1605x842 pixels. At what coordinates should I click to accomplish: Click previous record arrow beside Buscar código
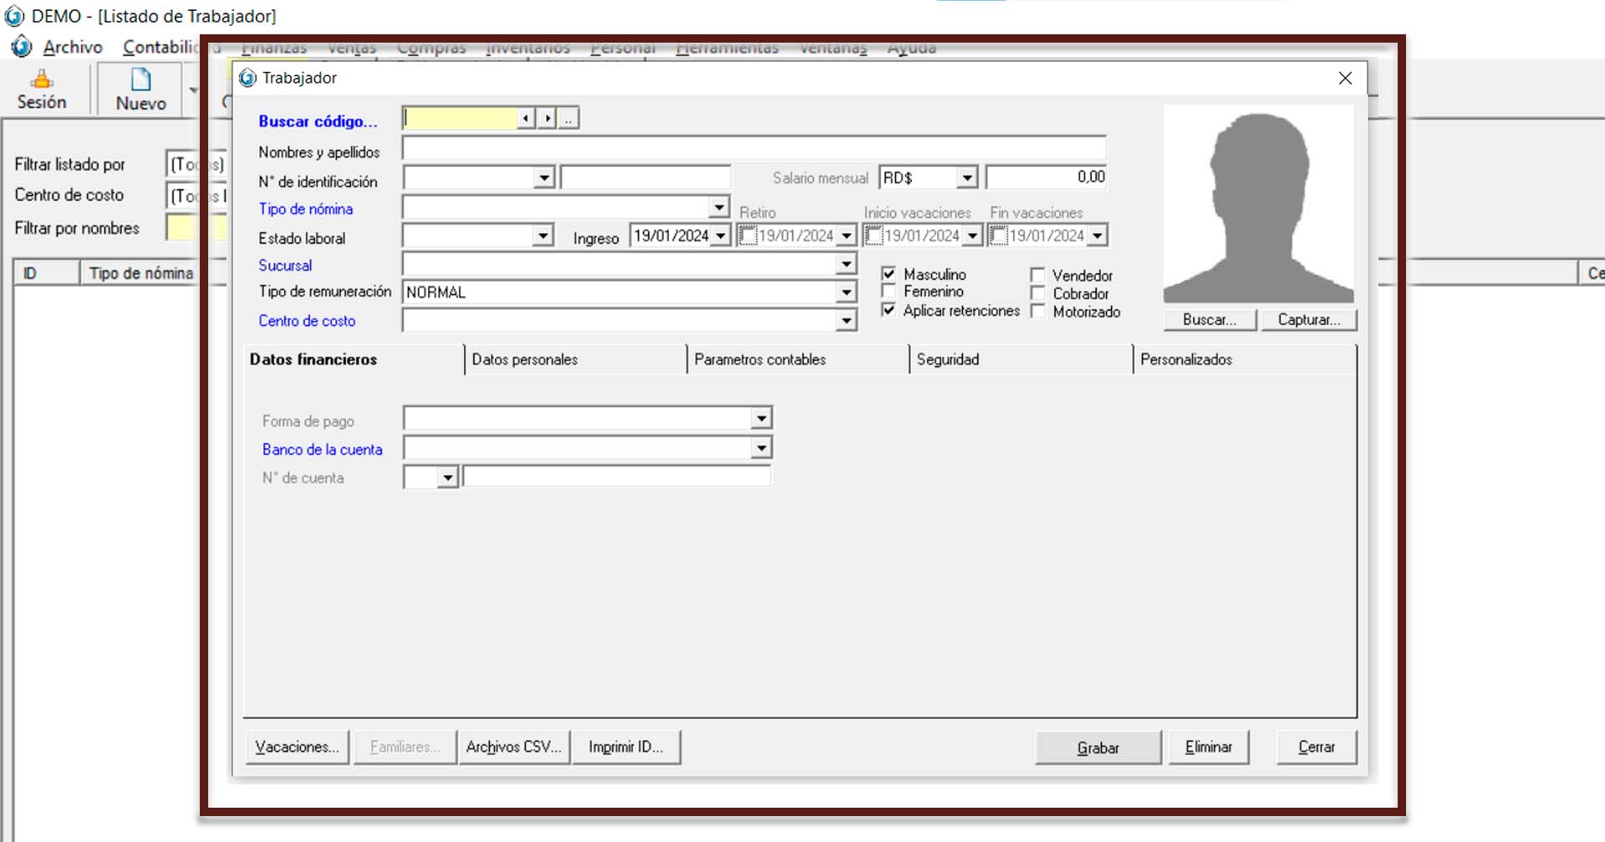point(526,119)
